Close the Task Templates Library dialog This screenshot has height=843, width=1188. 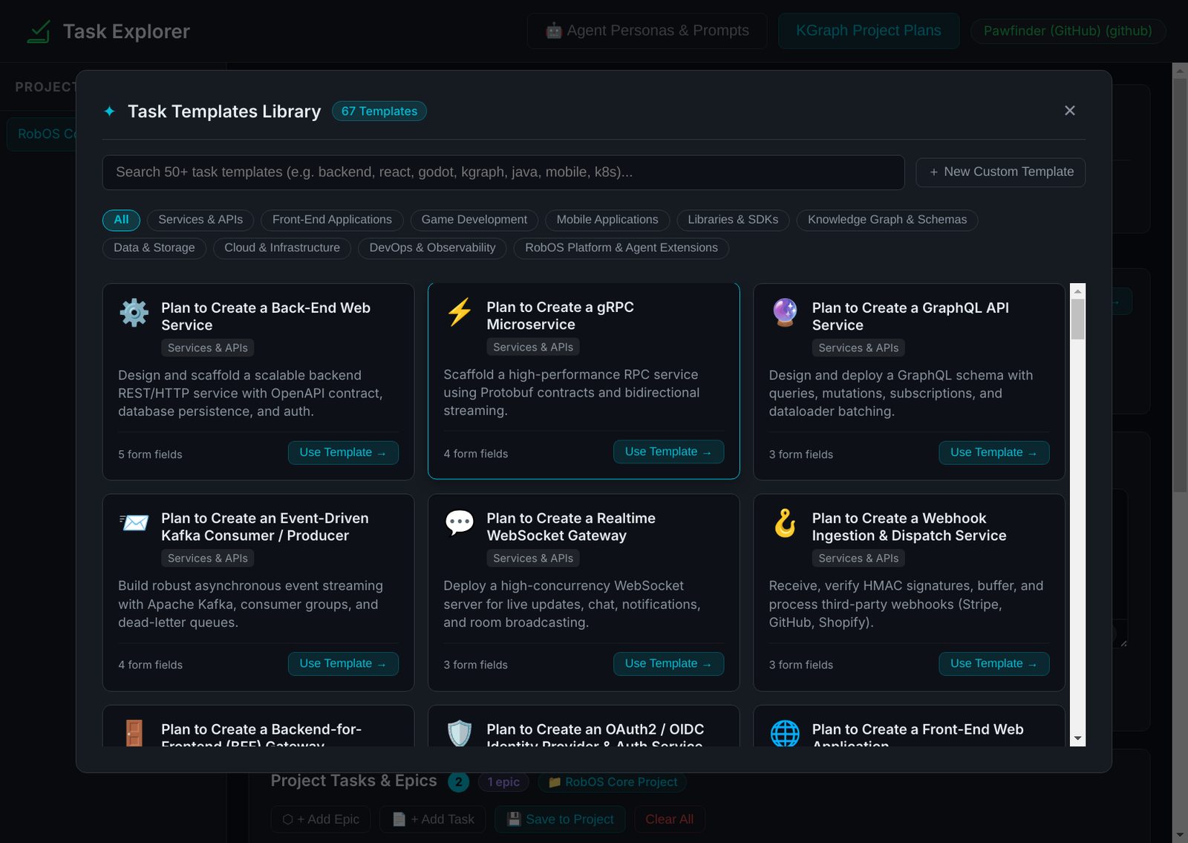coord(1070,111)
